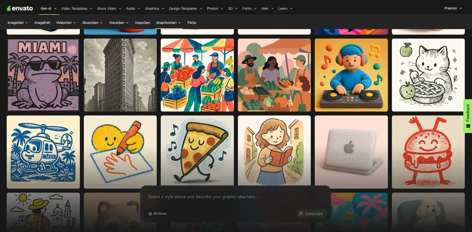Viewport: 472px width, 232px height.
Task: Expand the VoiceGen submenu
Action: (x=119, y=23)
